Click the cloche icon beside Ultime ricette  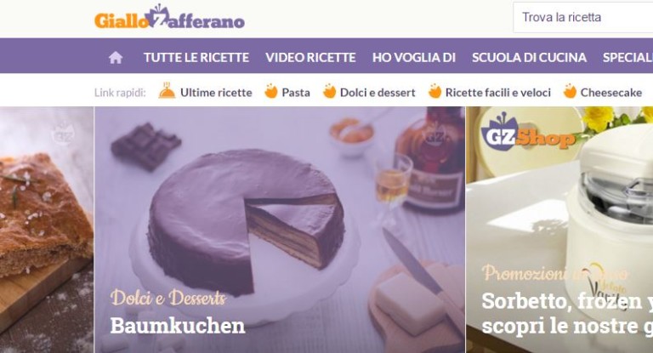pyautogui.click(x=167, y=91)
